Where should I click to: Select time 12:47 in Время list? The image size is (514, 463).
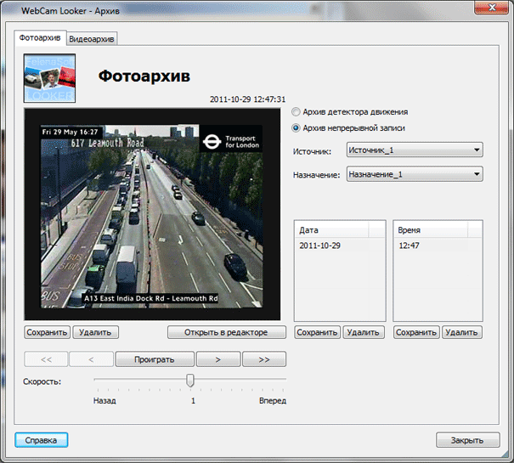pos(411,246)
